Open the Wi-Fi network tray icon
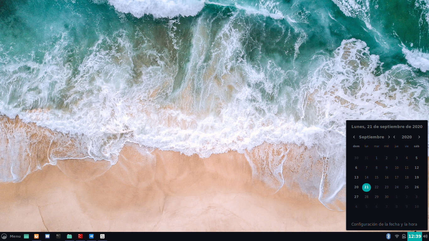The width and height of the screenshot is (429, 241). pyautogui.click(x=397, y=236)
